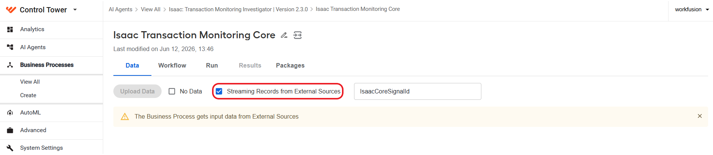Dismiss the External Sources warning banner
713x155 pixels.
coord(699,116)
